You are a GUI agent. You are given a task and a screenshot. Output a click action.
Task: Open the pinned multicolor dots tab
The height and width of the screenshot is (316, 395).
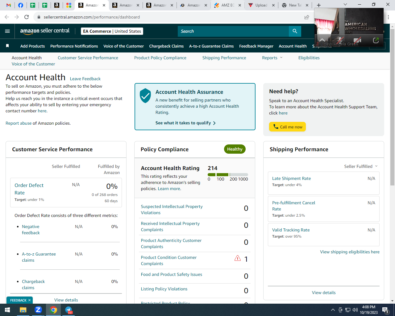(x=69, y=5)
